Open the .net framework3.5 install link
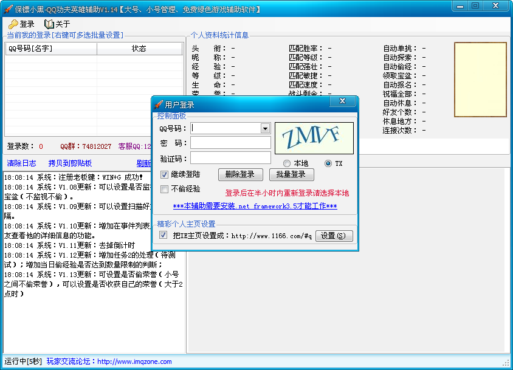Screen dimensions: 513x370 click(255, 206)
